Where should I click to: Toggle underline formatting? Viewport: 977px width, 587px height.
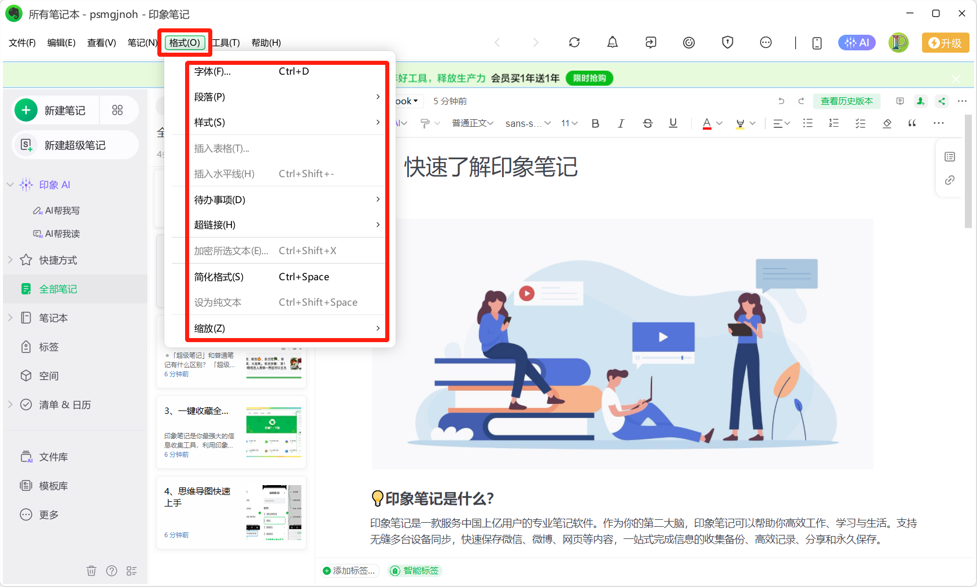coord(673,123)
